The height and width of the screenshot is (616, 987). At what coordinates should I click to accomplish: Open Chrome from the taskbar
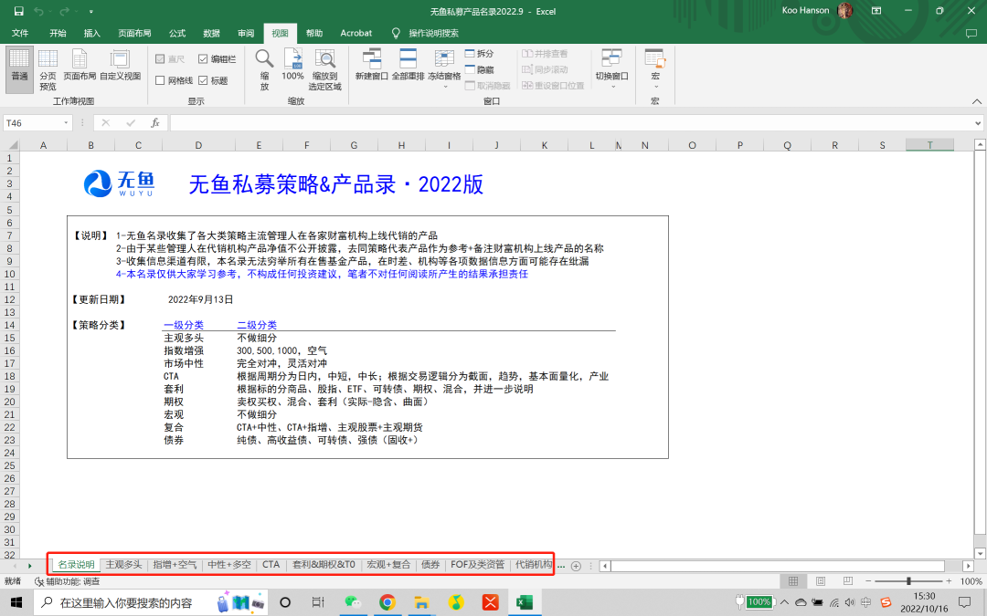(387, 603)
